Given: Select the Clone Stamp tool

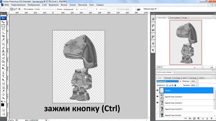Looking at the screenshot, I should [x=3, y=51].
